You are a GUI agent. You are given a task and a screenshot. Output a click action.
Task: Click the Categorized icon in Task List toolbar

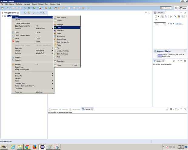(163, 17)
